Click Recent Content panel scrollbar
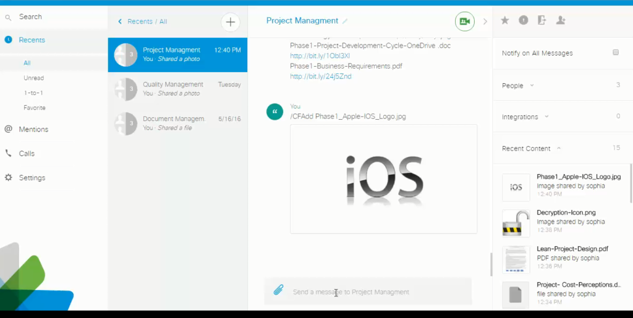This screenshot has width=633, height=318. click(631, 183)
